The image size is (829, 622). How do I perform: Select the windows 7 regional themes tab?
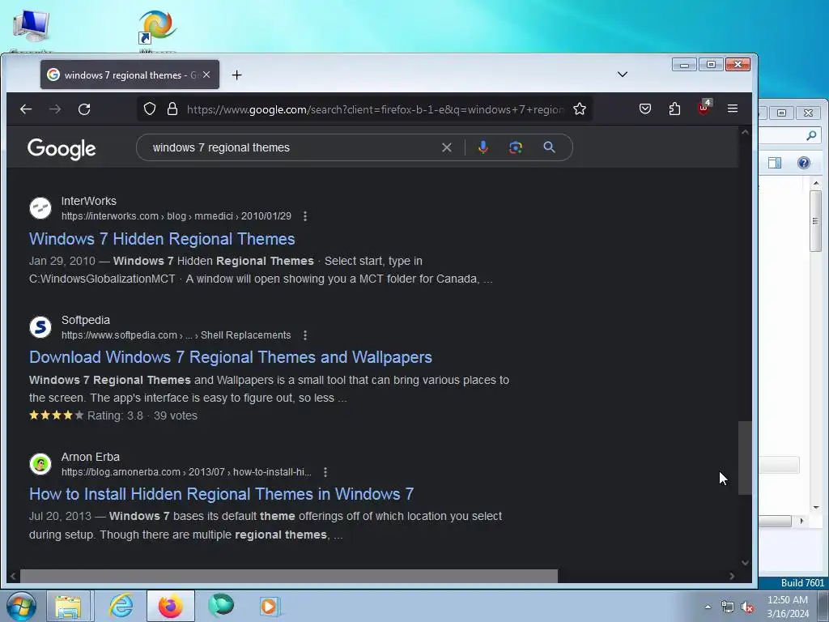(130, 75)
